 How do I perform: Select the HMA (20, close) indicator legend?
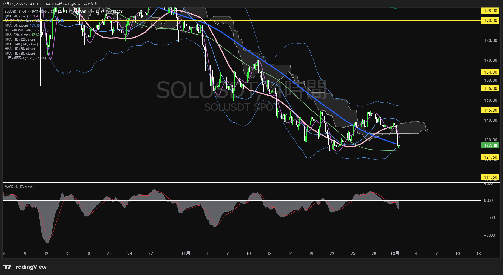(x=16, y=16)
